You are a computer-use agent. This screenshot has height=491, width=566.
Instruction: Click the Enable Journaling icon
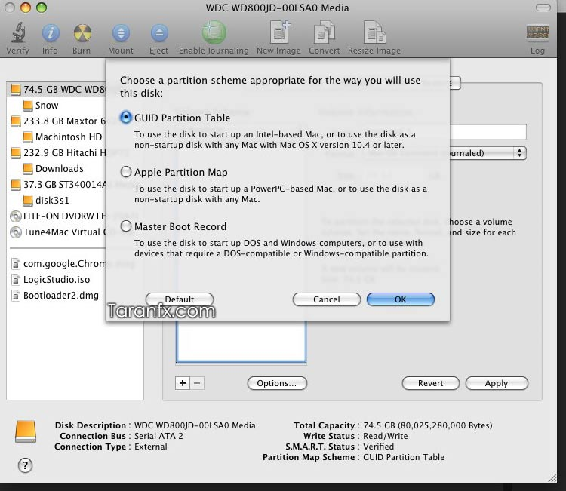(214, 32)
